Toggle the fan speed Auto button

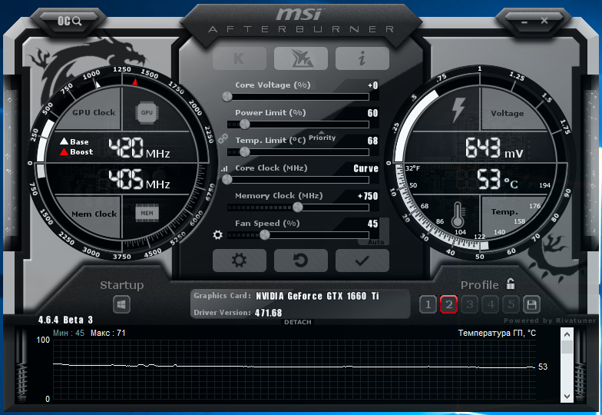point(375,242)
